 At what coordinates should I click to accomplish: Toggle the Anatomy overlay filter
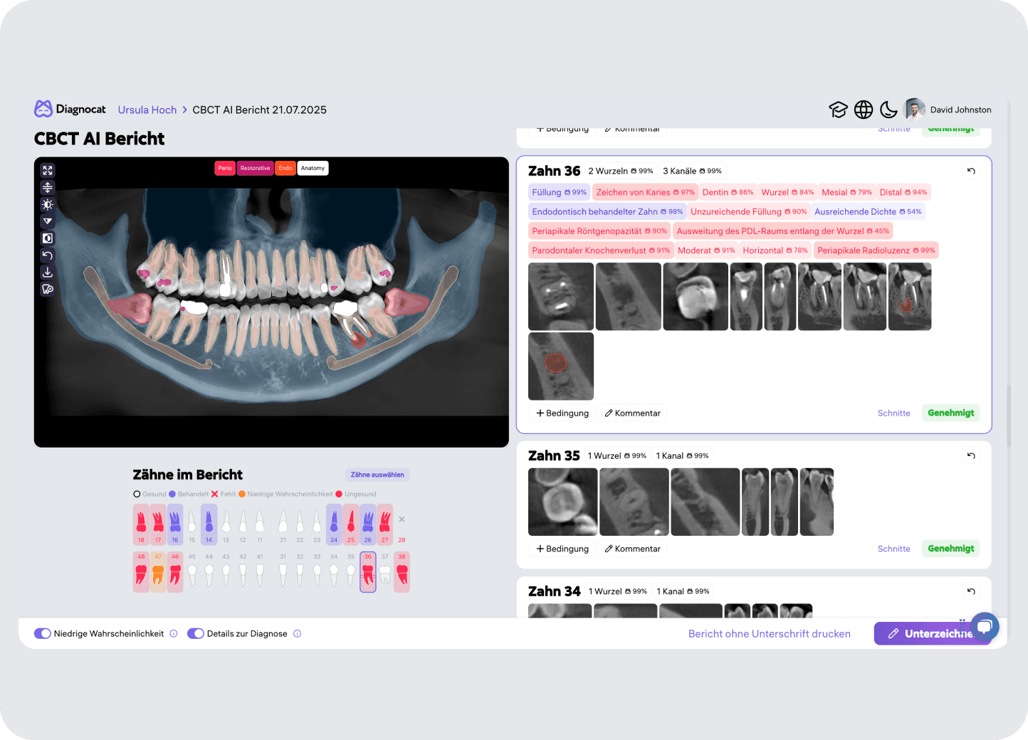click(313, 168)
